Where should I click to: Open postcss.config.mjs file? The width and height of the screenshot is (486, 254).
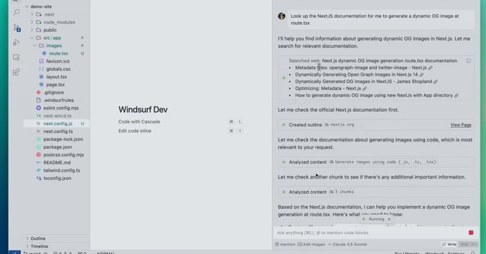tap(63, 155)
